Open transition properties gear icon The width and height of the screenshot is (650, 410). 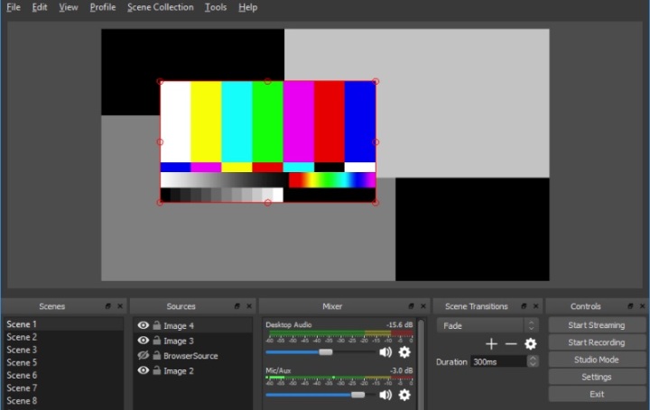coord(531,344)
